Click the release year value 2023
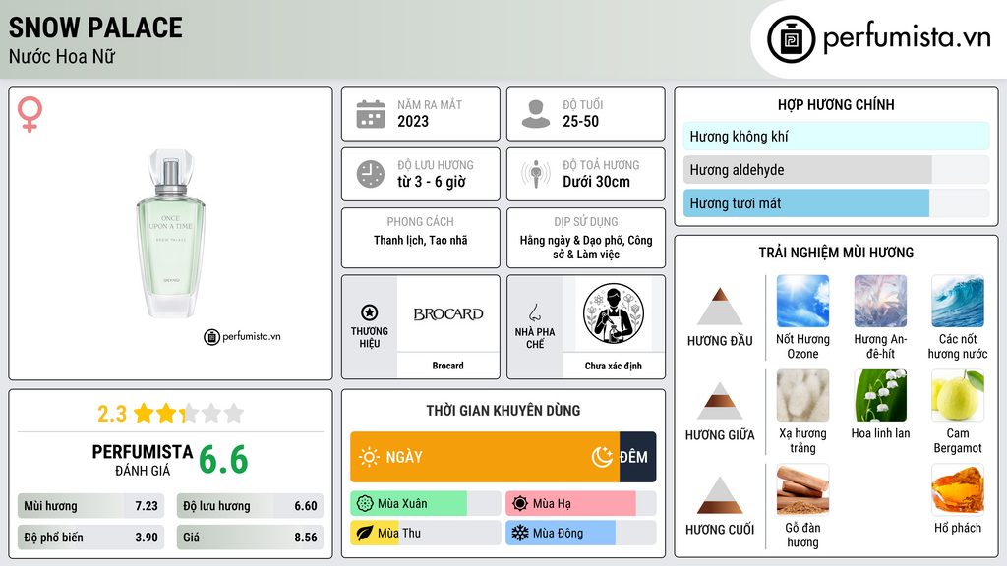Viewport: 1007px width, 566px height. point(413,121)
